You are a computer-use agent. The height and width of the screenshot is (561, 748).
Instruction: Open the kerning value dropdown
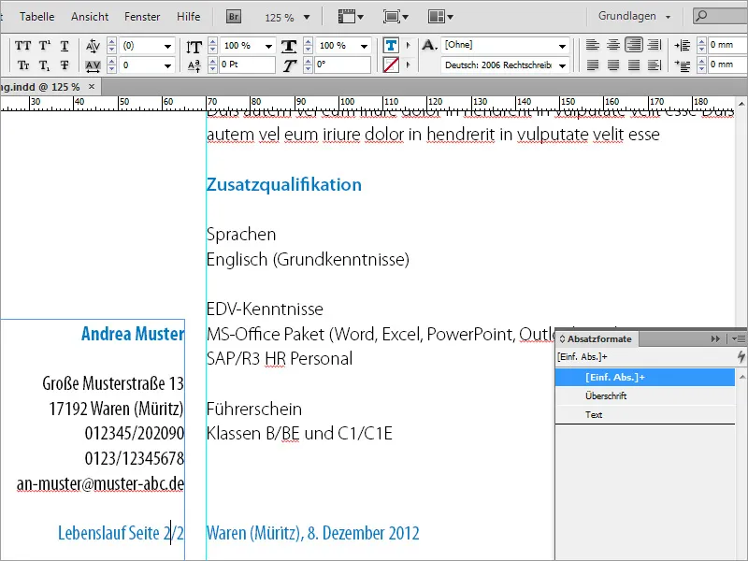(x=167, y=46)
